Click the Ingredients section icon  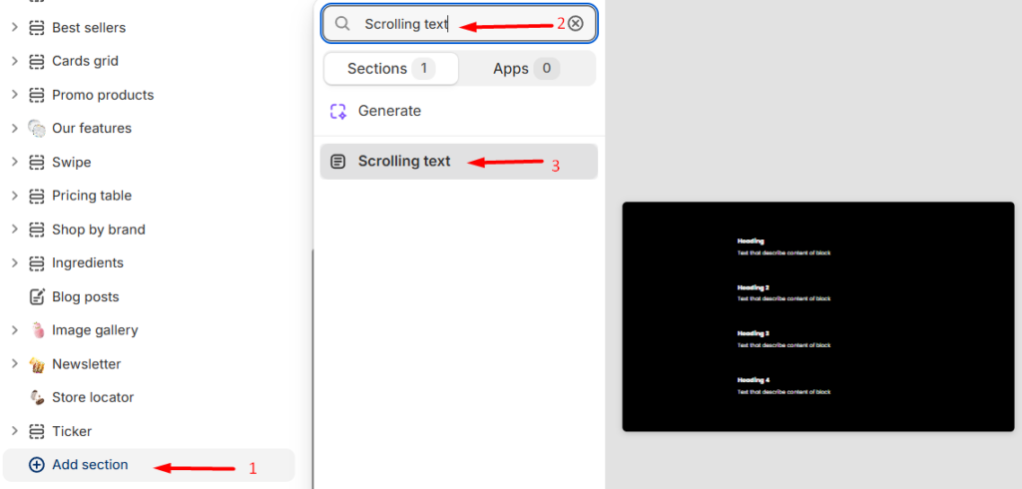pyautogui.click(x=37, y=262)
